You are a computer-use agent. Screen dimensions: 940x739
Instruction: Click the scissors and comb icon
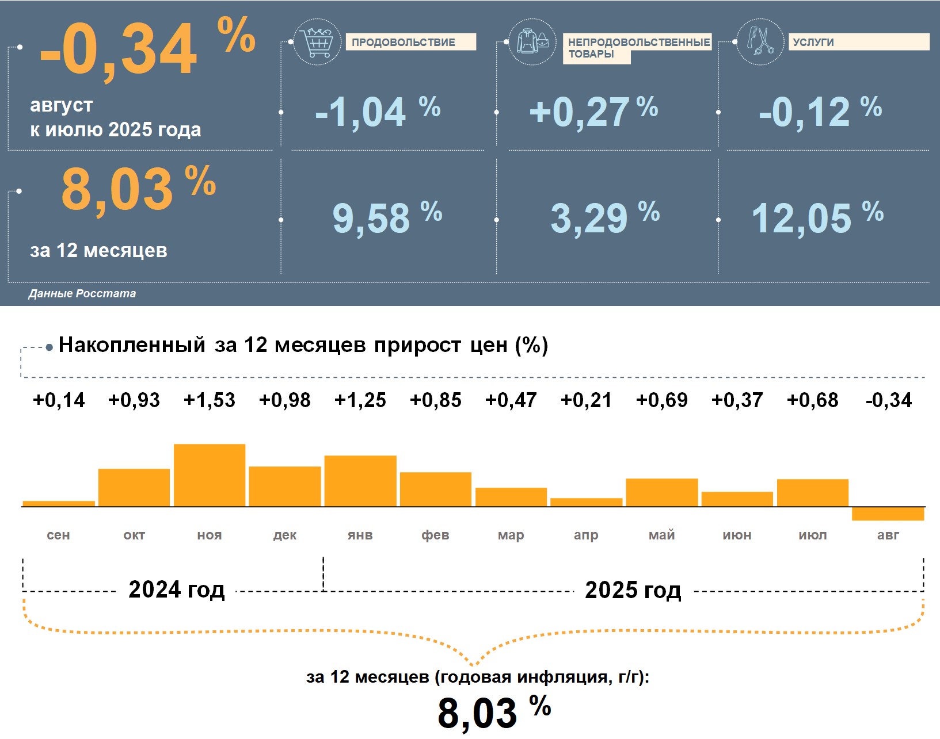coord(760,42)
